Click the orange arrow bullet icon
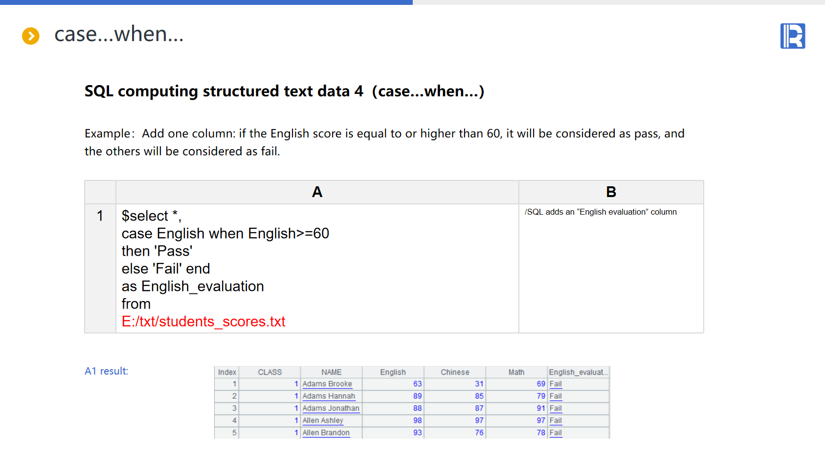825x464 pixels. tap(31, 36)
